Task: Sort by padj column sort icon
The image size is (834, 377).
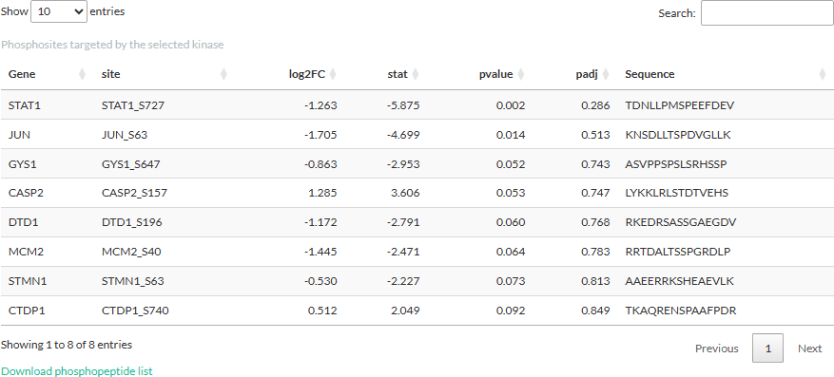Action: coord(605,74)
